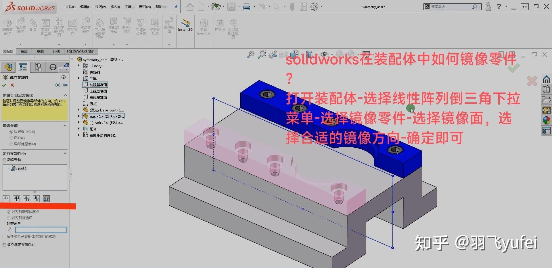
Task: Check the 同步柔性子装配体零部件的移动 box
Action: click(x=5, y=237)
